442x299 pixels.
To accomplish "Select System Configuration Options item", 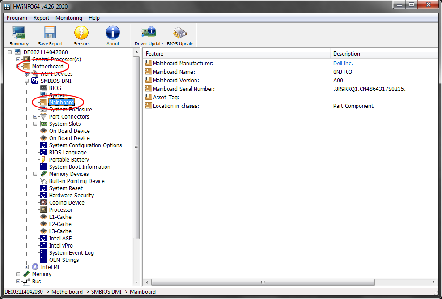I will click(x=85, y=145).
